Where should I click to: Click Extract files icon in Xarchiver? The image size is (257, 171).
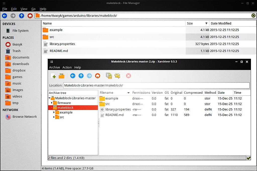[117, 76]
